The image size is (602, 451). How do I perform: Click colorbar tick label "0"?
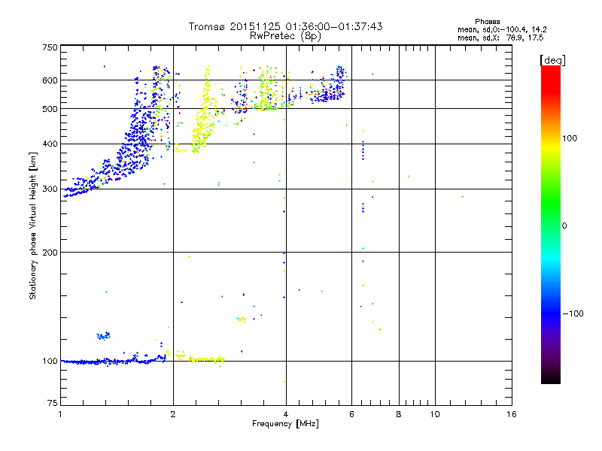pos(564,226)
